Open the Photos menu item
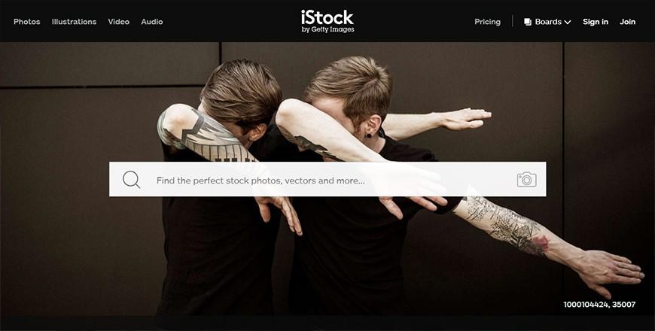The image size is (655, 331). (27, 22)
